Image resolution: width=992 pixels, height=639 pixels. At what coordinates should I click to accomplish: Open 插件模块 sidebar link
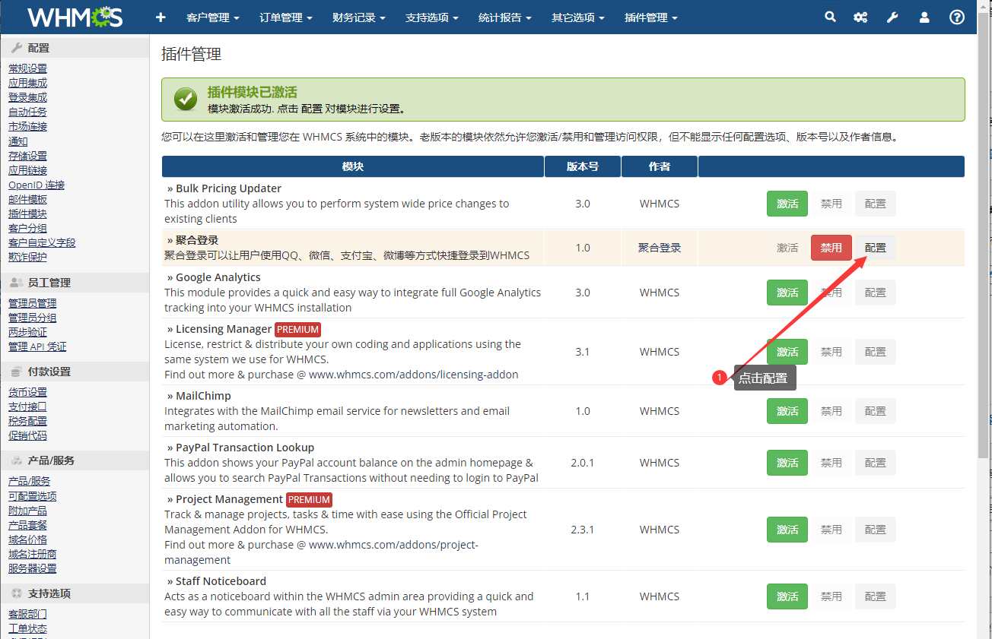[27, 214]
